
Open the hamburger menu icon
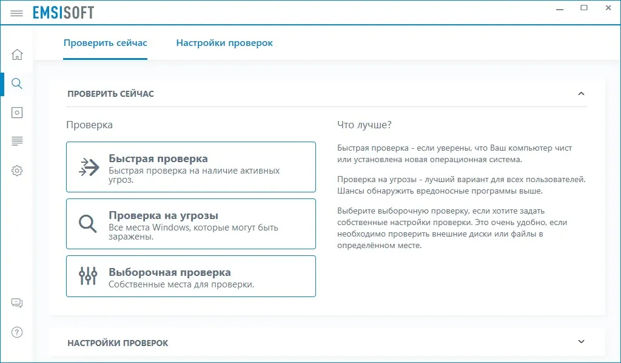click(16, 13)
